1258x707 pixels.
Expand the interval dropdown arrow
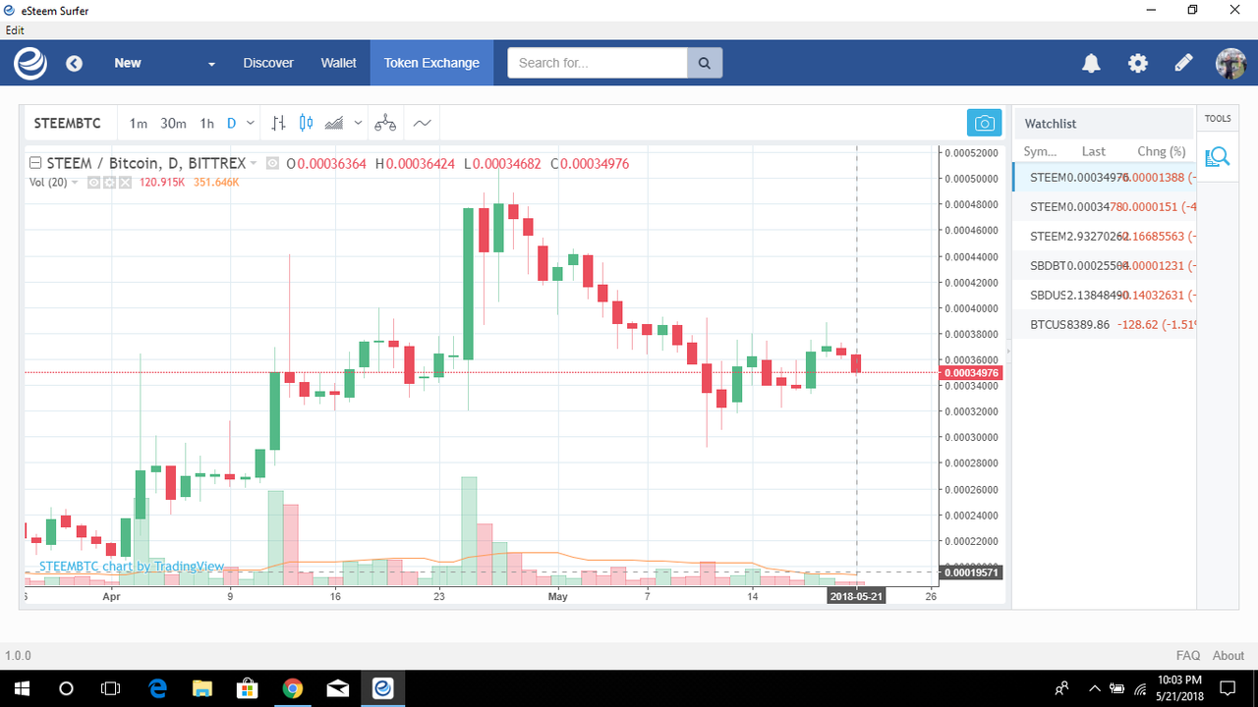click(251, 124)
